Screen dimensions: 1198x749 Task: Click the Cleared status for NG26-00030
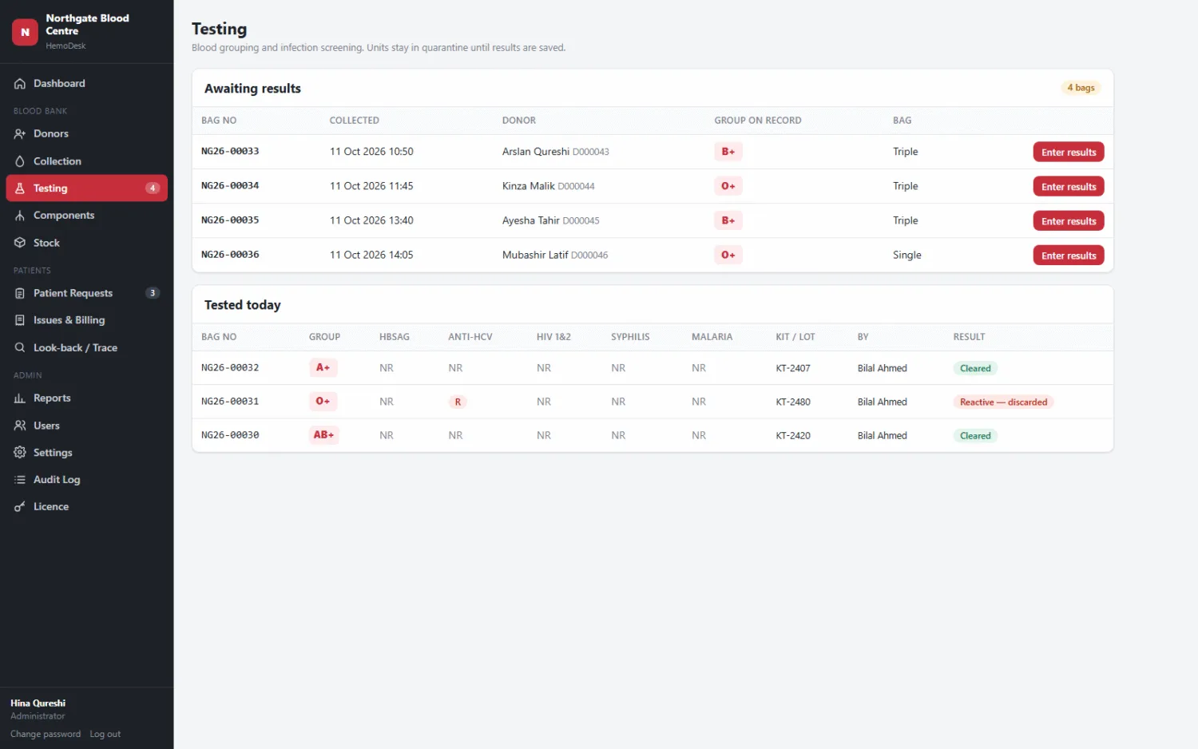point(975,436)
